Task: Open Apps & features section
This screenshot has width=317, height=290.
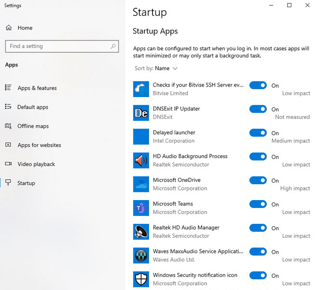Action: 37,88
